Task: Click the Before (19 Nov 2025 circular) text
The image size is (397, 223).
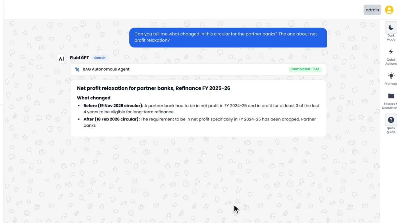Action: (114, 106)
